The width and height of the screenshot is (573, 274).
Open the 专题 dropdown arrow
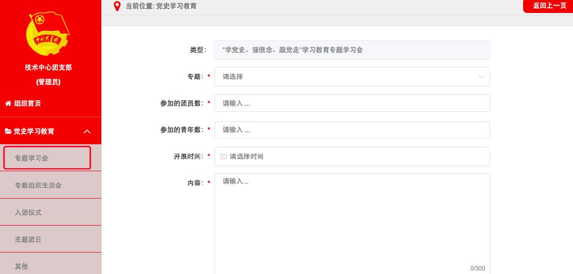(481, 77)
